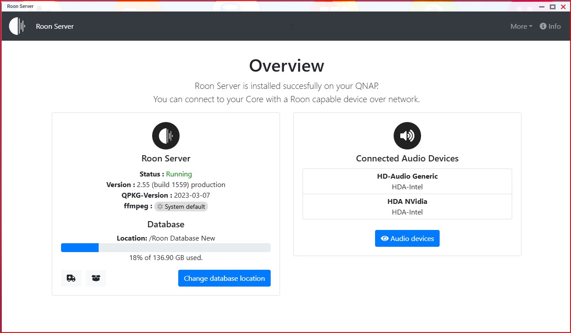
Task: Close the Roon Server window
Action: 563,7
